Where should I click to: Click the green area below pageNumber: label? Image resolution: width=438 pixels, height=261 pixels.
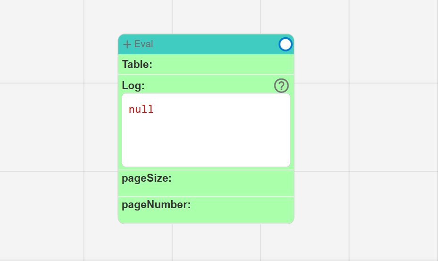(x=206, y=217)
